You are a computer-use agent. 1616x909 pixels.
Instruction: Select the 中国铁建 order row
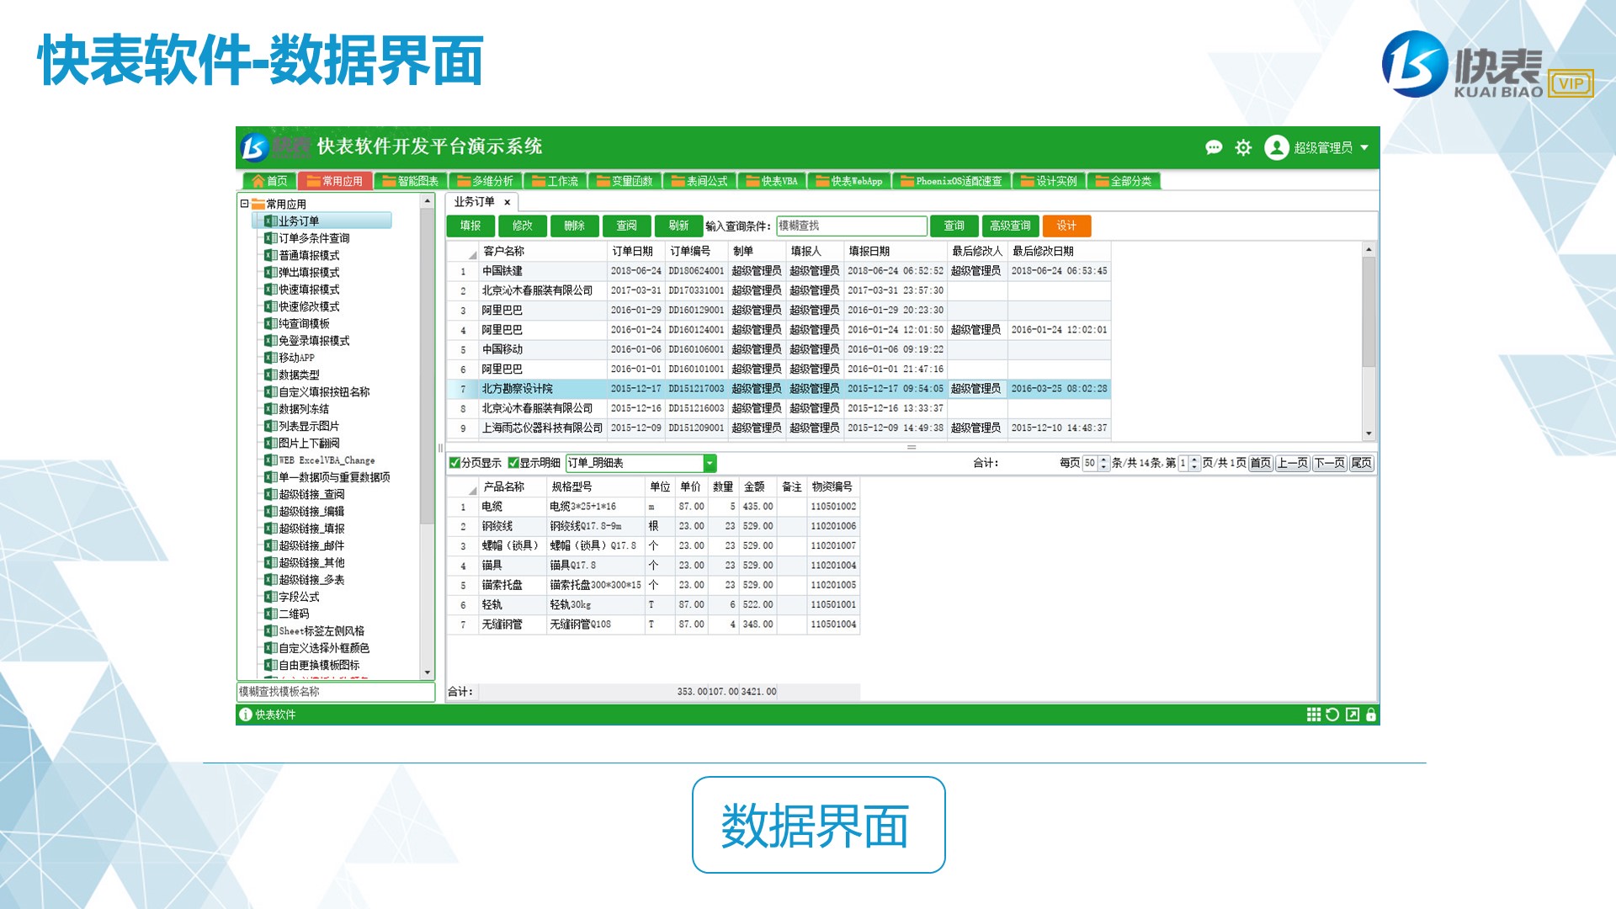779,271
